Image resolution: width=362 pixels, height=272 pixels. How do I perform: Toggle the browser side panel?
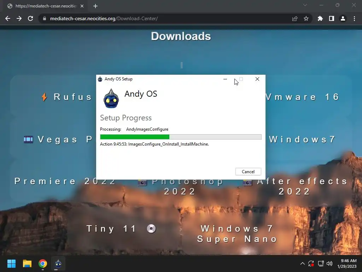(x=332, y=18)
